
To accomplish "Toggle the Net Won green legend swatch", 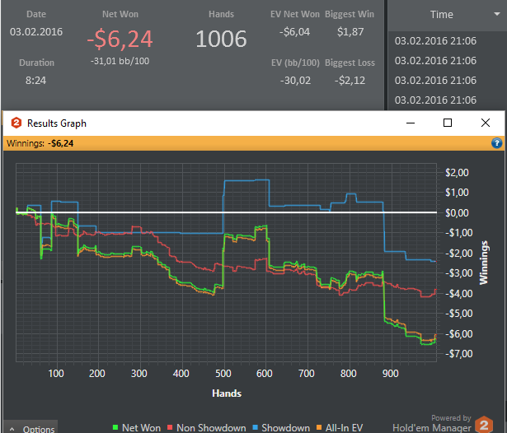I will [115, 427].
